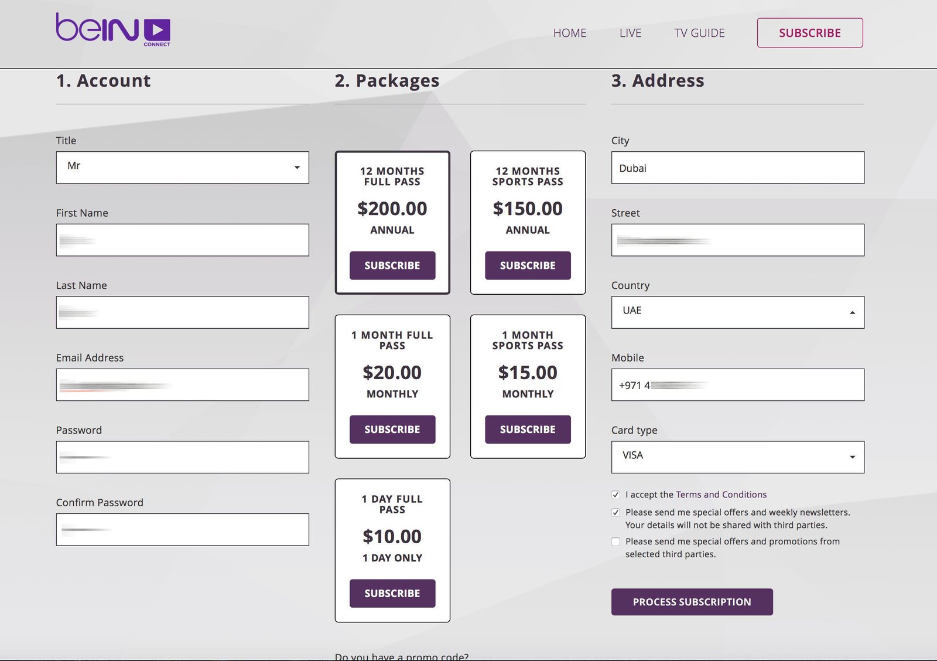Go to the HOME menu item

tap(570, 33)
